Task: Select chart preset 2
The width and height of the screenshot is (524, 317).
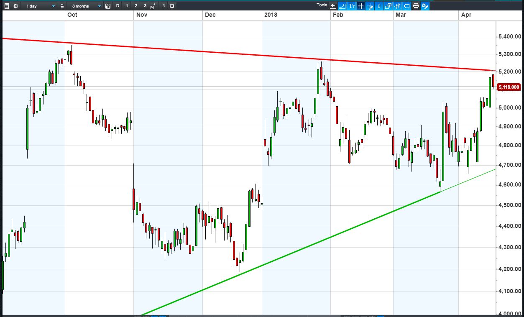Action: 136,6
